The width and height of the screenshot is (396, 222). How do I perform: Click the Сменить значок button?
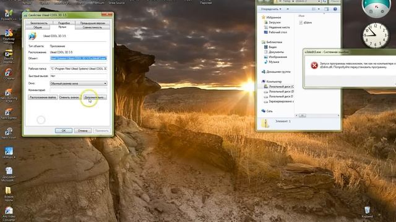[x=70, y=97]
